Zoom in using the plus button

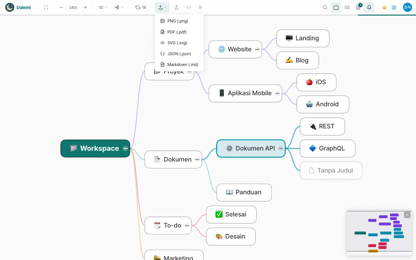pos(85,7)
